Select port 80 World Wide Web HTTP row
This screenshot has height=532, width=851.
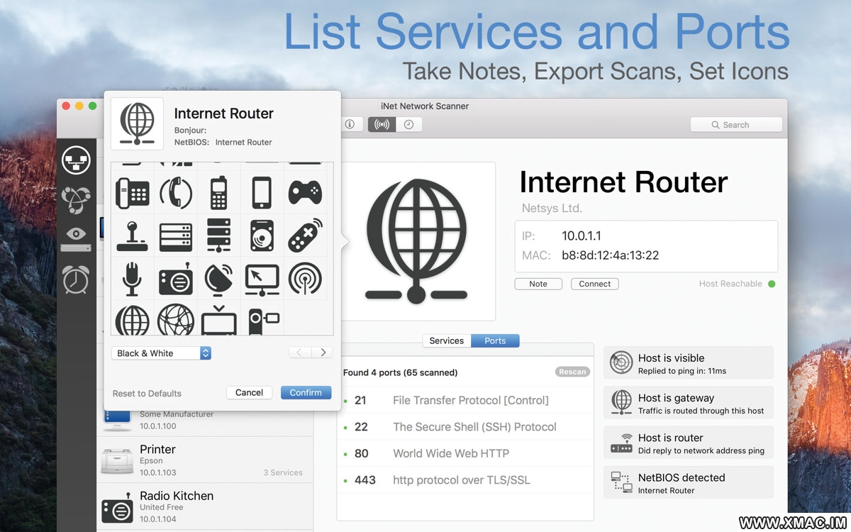[x=465, y=453]
